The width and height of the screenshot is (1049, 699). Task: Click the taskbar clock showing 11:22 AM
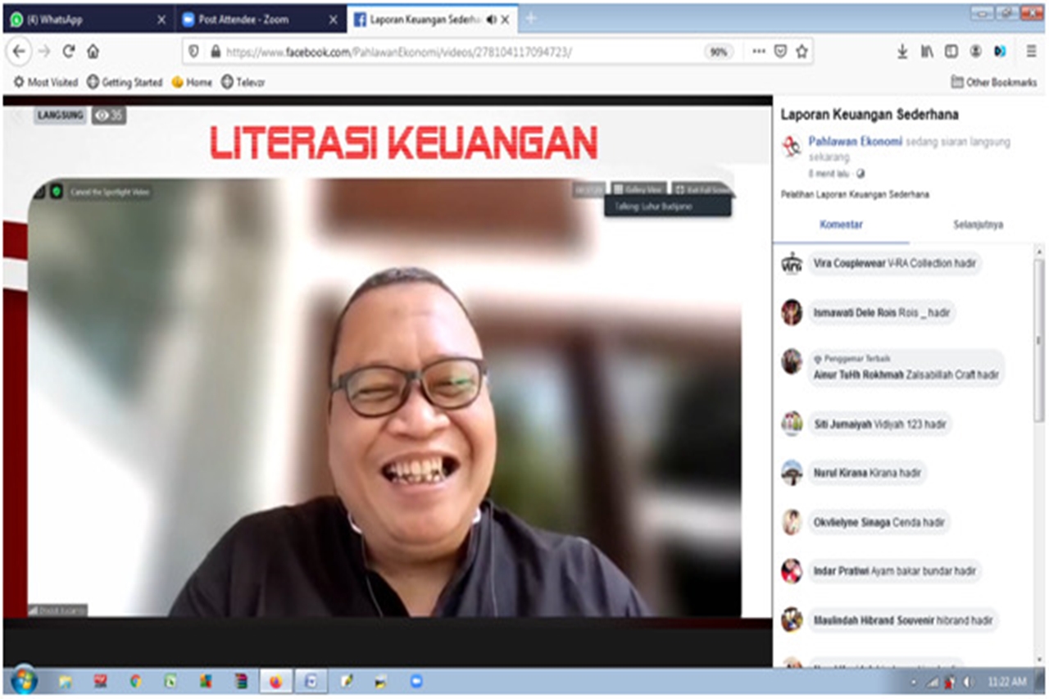click(x=1008, y=682)
